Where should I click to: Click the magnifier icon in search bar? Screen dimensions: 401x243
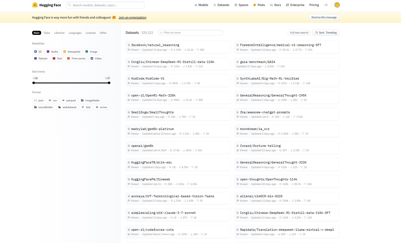click(70, 5)
